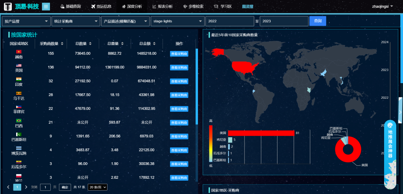Click the 高-低 color gradient legend bar
This screenshot has width=403, height=194.
point(211,143)
